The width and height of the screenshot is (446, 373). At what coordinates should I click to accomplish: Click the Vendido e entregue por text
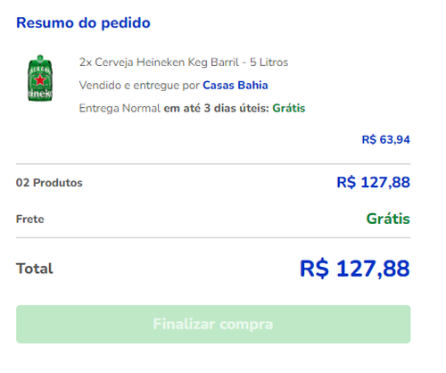[x=139, y=86]
